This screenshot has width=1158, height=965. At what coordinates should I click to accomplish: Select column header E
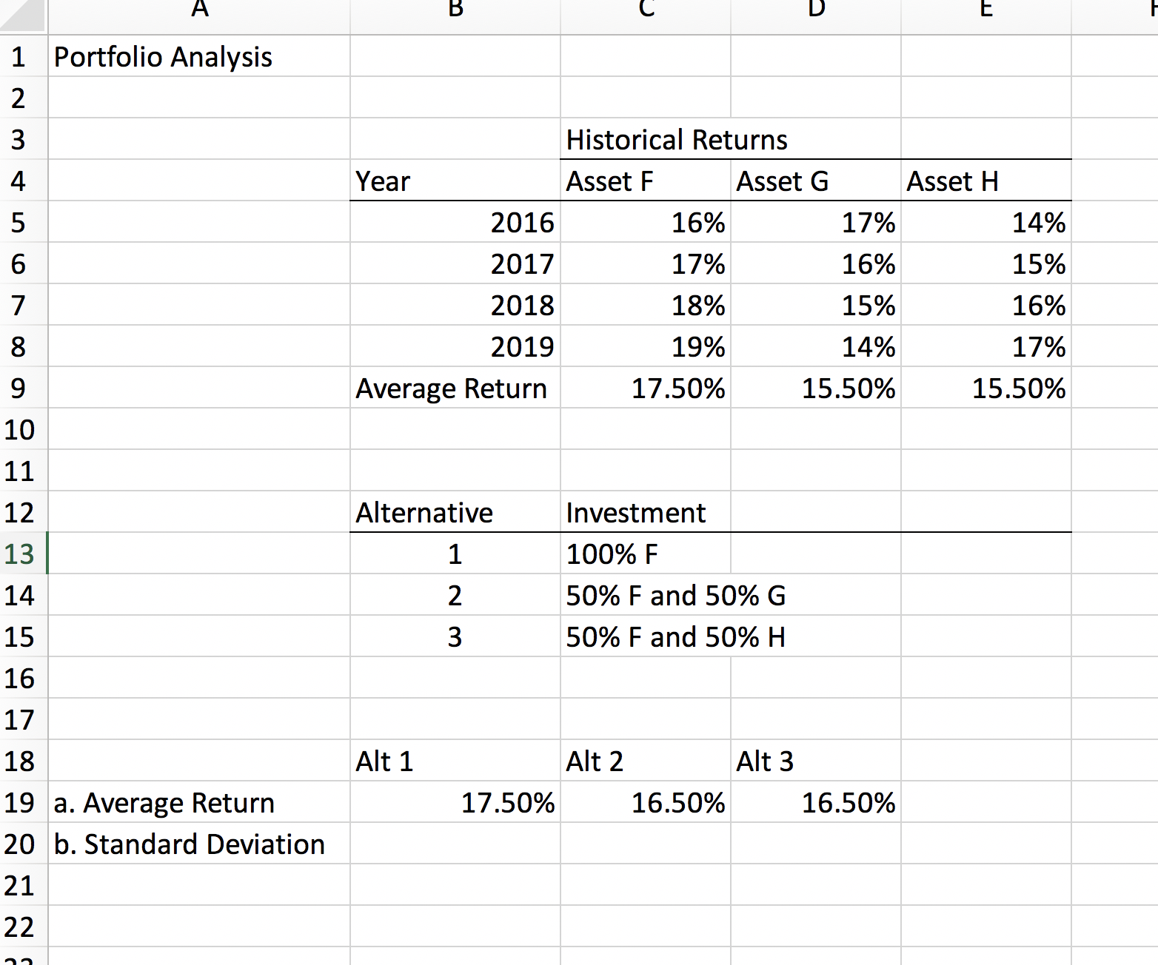coord(985,10)
